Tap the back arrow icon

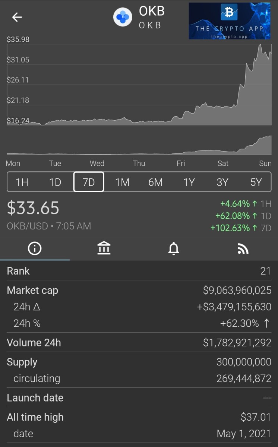[x=17, y=17]
